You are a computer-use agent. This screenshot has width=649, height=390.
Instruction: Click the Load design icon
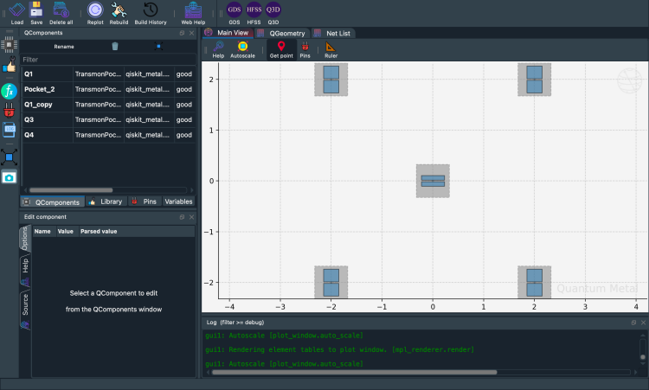[17, 13]
